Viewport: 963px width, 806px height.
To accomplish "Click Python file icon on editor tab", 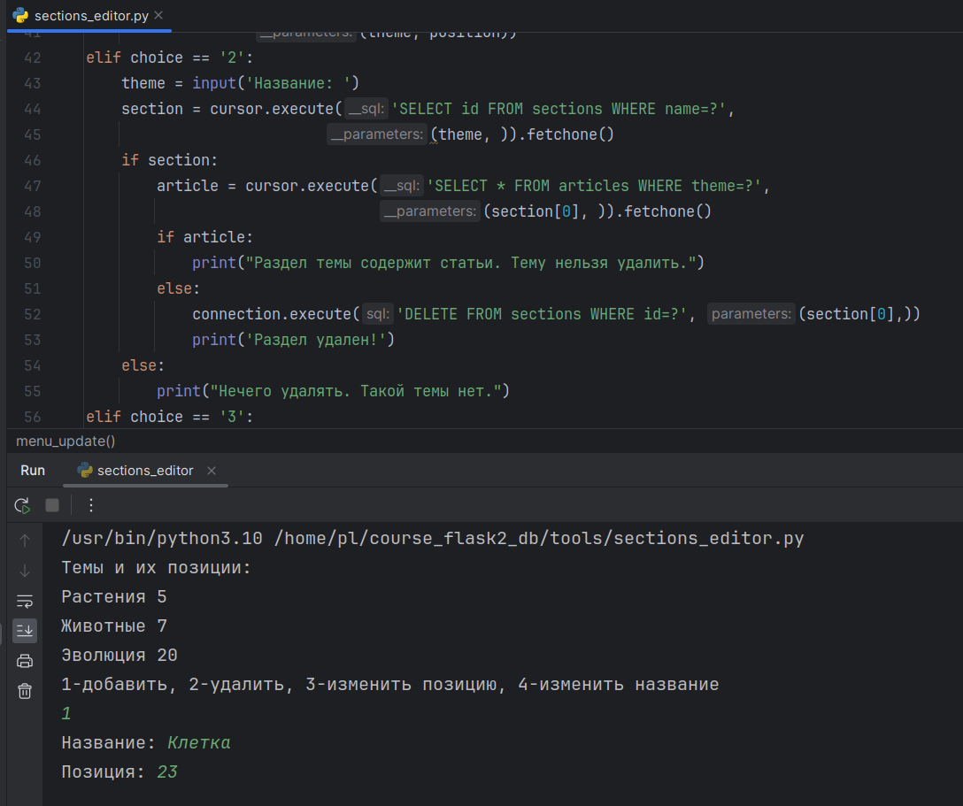I will pyautogui.click(x=20, y=15).
